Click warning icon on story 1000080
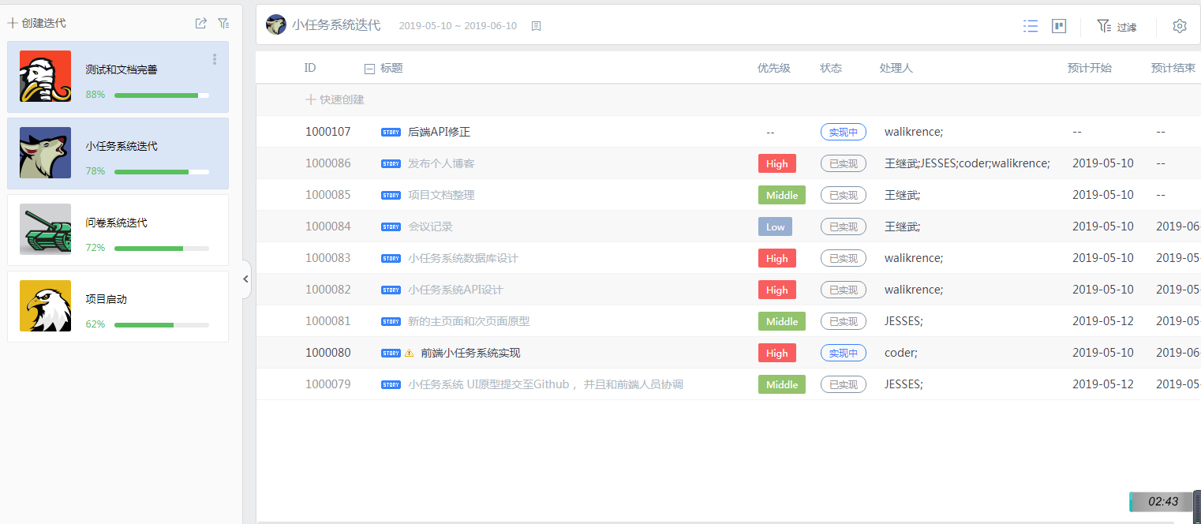This screenshot has width=1201, height=524. coord(409,353)
